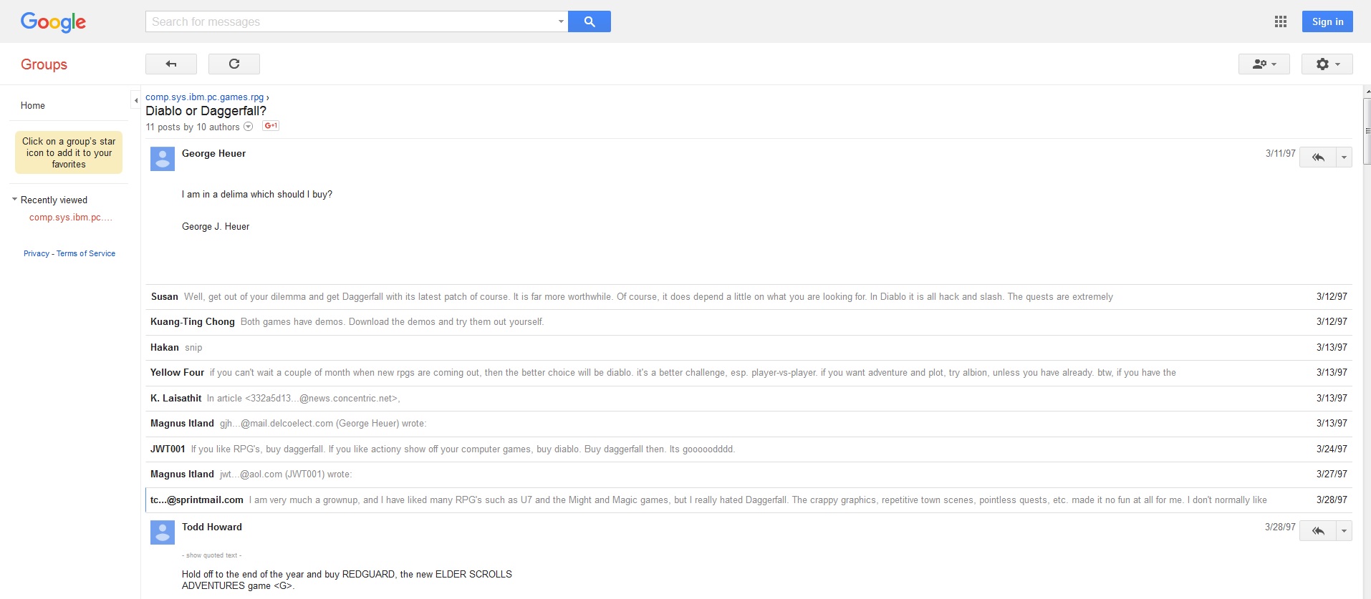The image size is (1371, 599).
Task: Reply to George Heuer's post
Action: pyautogui.click(x=1318, y=157)
